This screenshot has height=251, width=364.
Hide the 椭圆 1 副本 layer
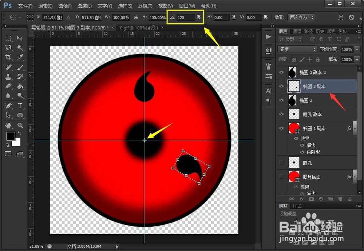tap(281, 128)
